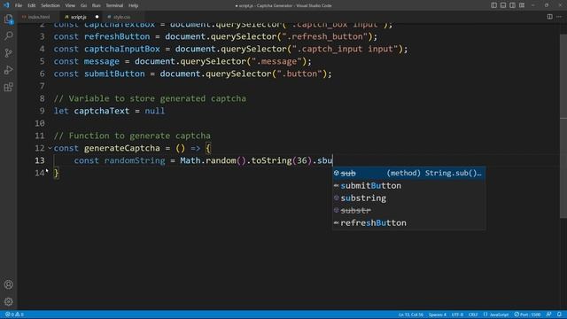Open the Customize Layout icon

point(522,5)
